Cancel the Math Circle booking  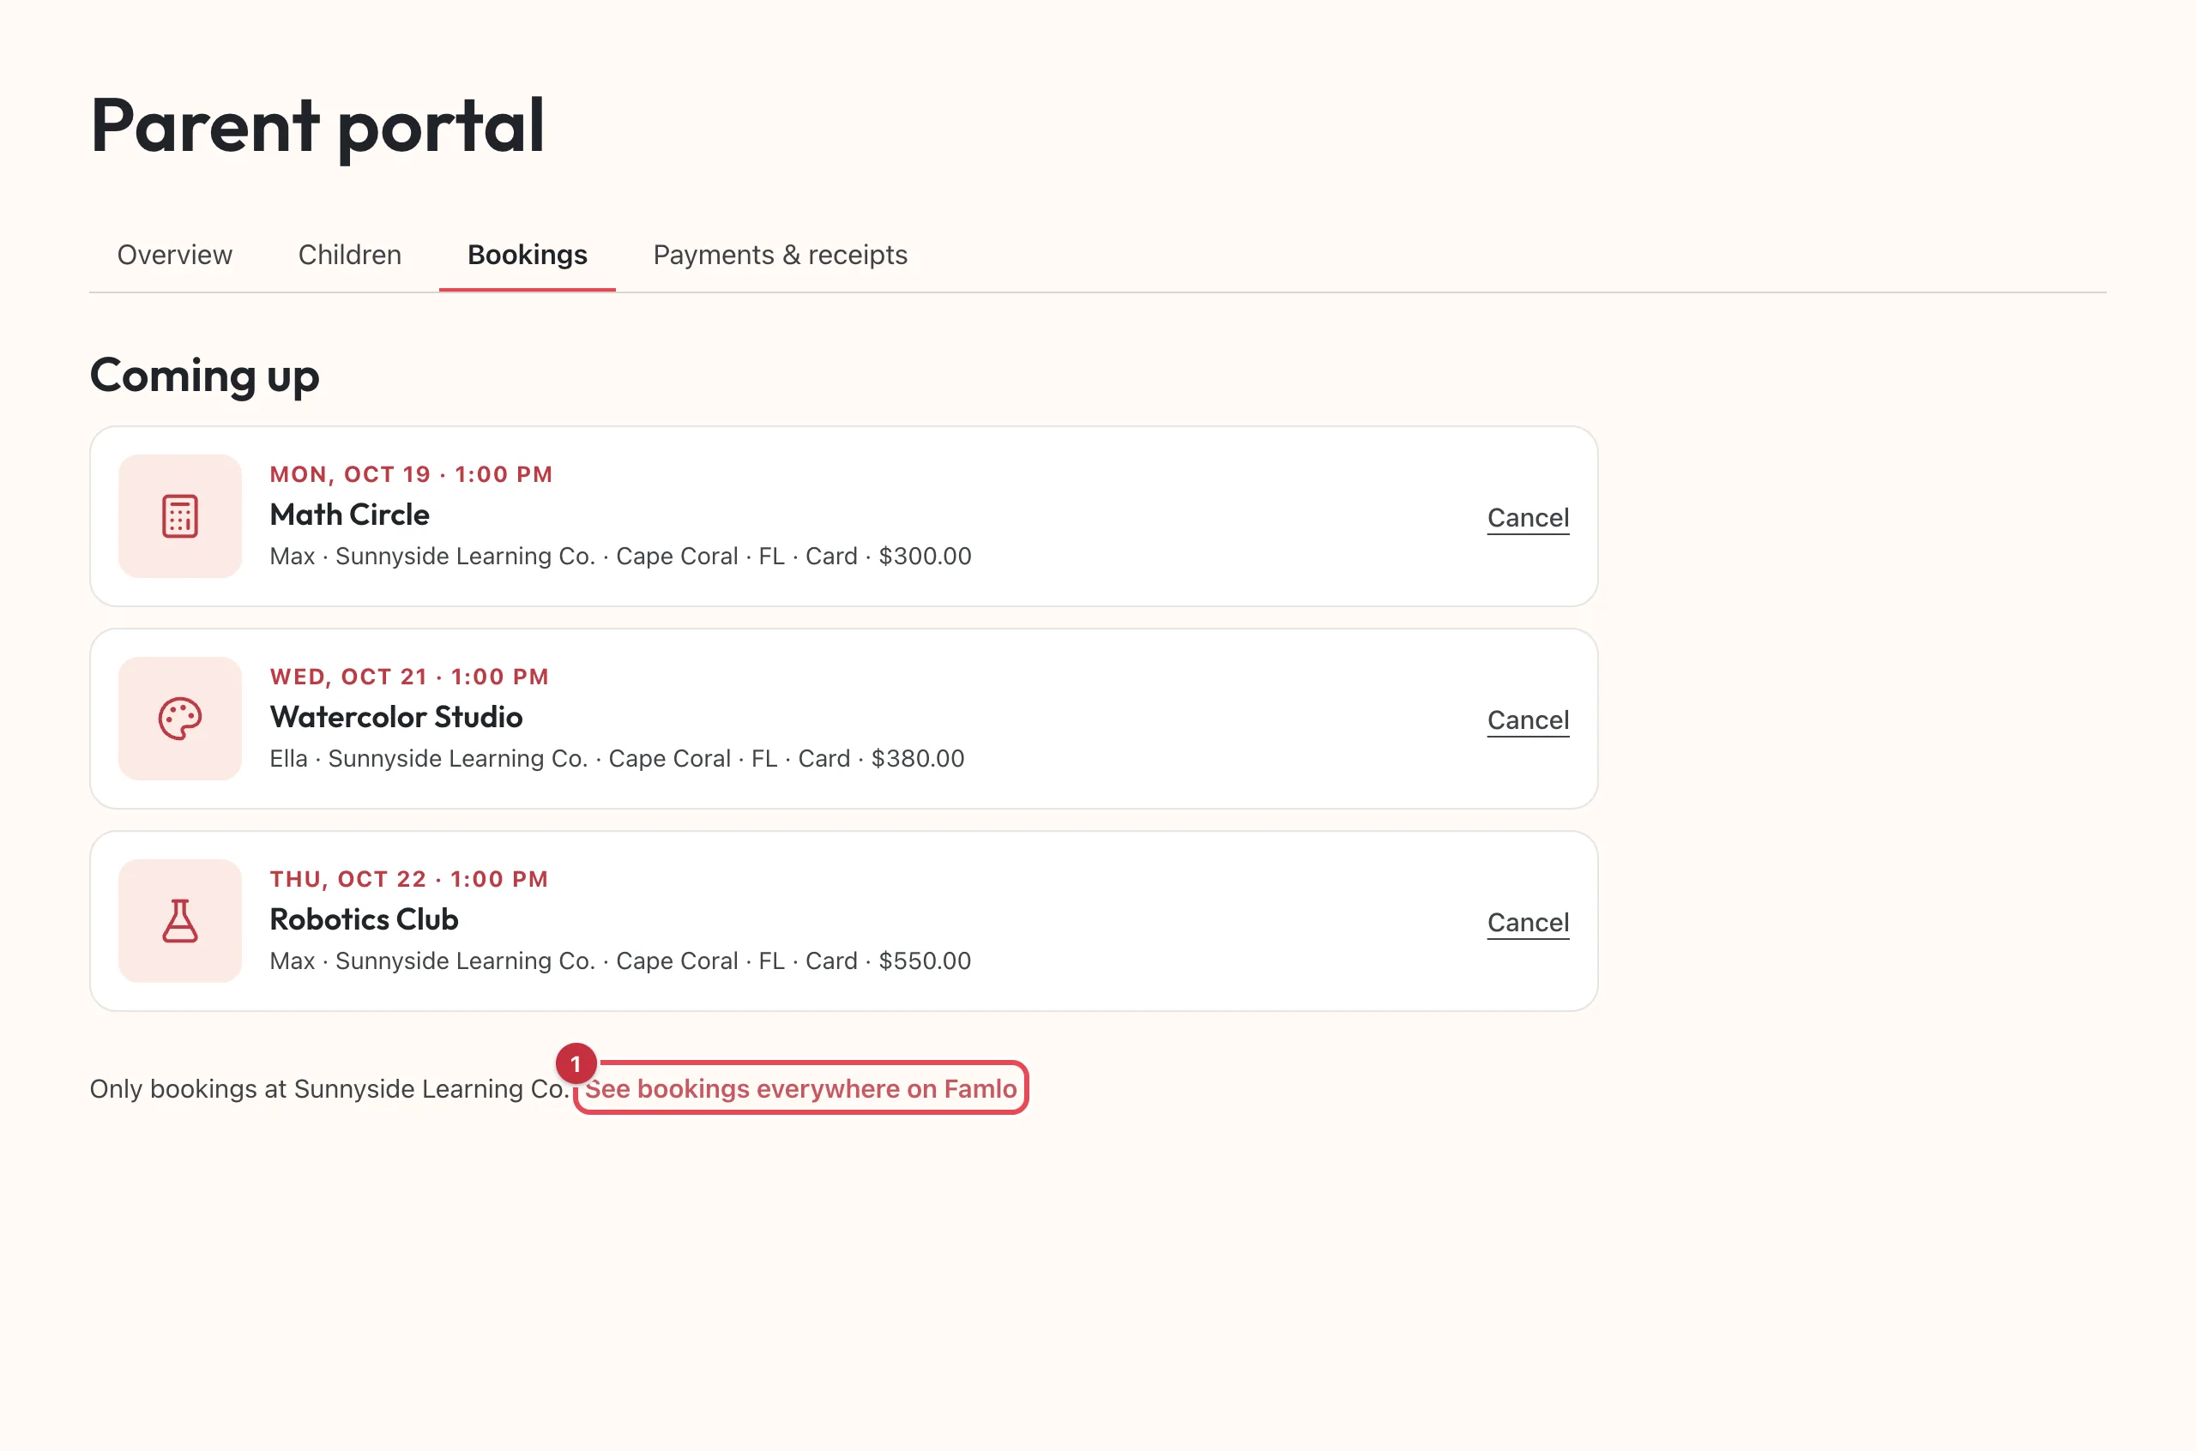click(x=1528, y=517)
